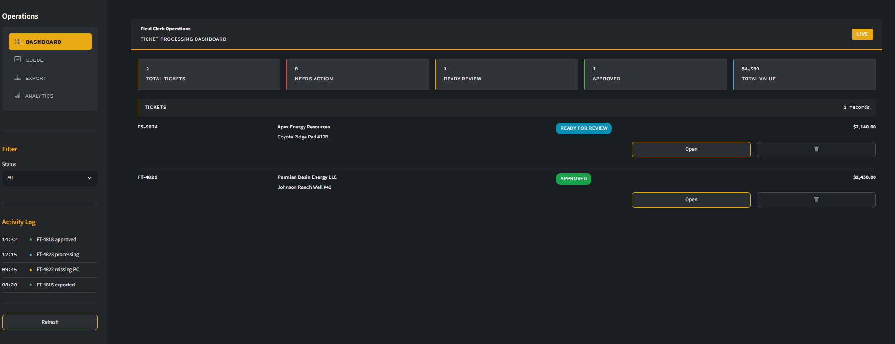This screenshot has width=895, height=344.
Task: Open ticket TS-9024
Action: coord(691,149)
